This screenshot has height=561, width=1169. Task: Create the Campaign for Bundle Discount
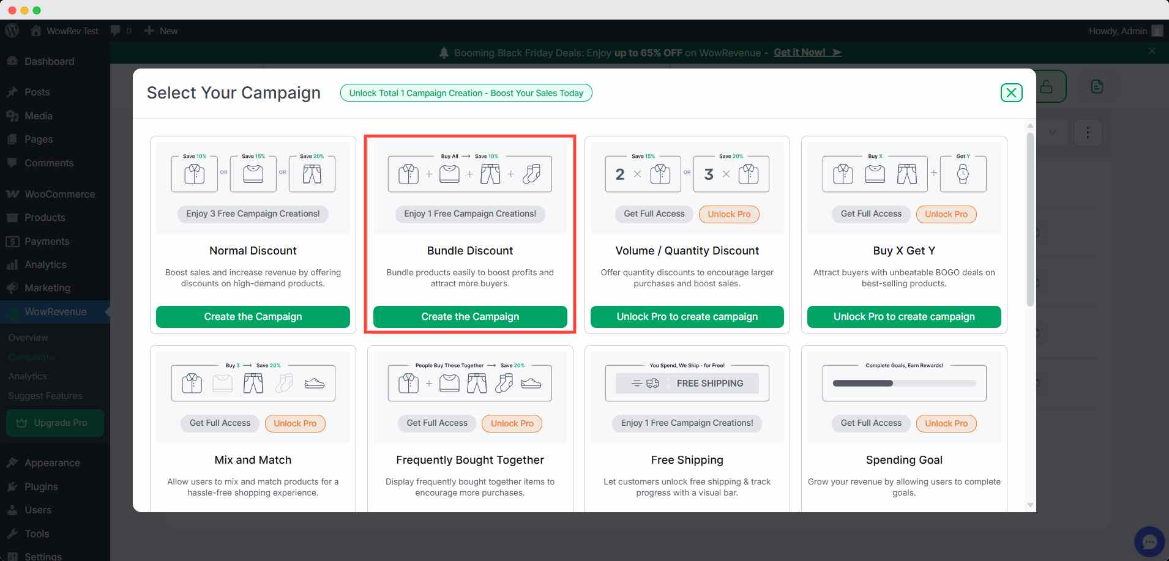pyautogui.click(x=469, y=316)
